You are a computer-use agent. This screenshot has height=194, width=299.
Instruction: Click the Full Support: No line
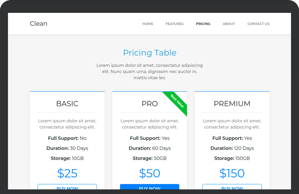[67, 138]
